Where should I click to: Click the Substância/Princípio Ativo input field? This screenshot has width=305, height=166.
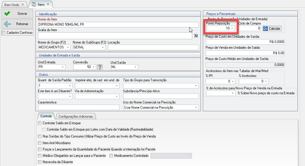(161, 96)
